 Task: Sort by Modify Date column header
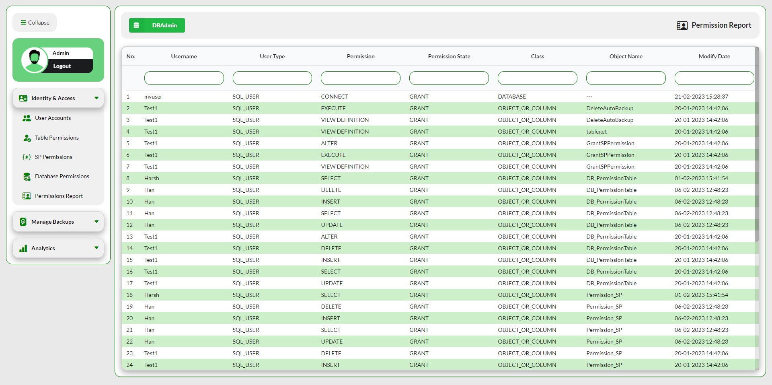click(x=714, y=56)
